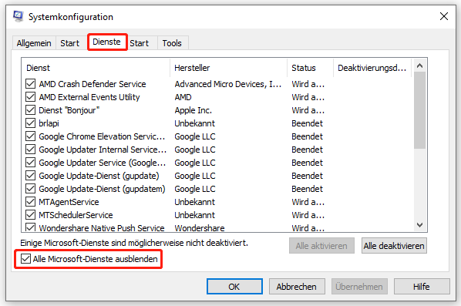Uncheck Google Chrome Elevation Service

31,136
